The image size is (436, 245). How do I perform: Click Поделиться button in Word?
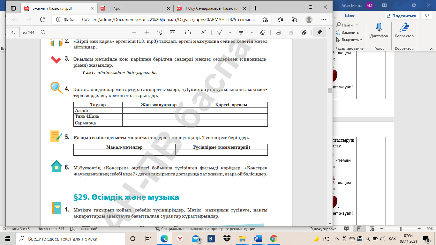[402, 16]
